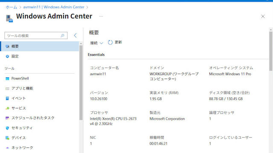
Task: Select 設定 menu item
Action: pos(40,56)
